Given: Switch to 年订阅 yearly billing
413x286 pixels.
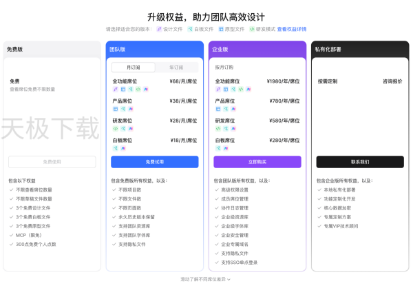Looking at the screenshot, I should [x=176, y=68].
